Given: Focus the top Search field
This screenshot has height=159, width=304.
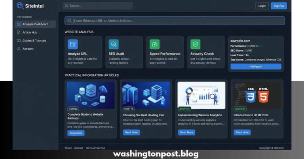Looking at the screenshot, I should 97,6.
